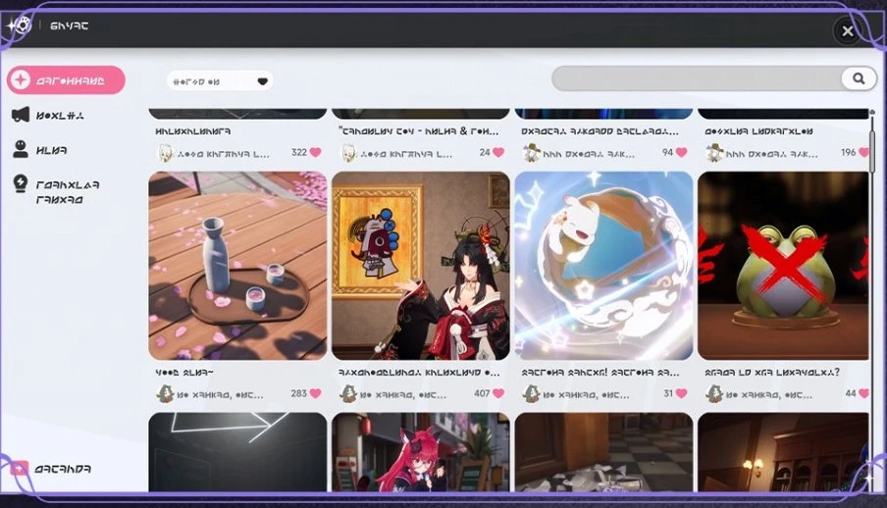887x508 pixels.
Task: Click the author avatar beside 283 likes
Action: [165, 393]
